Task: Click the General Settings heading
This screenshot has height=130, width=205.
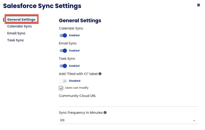Action: [x=80, y=20]
